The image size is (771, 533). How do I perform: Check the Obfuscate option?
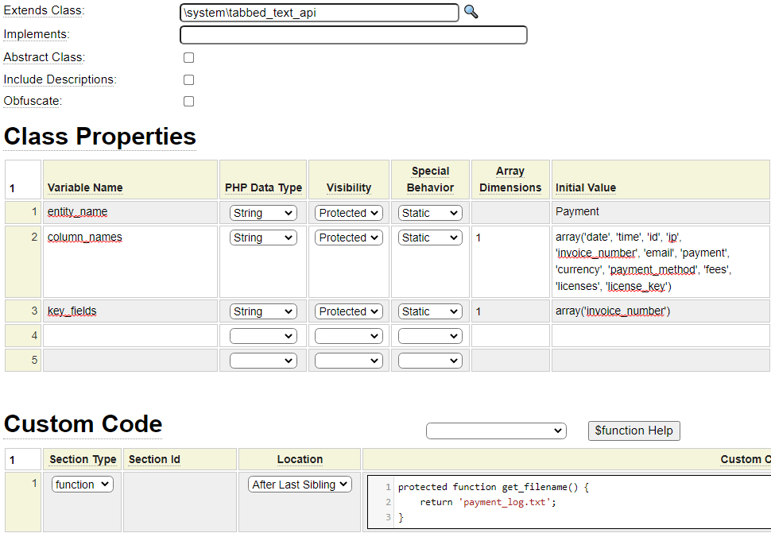coord(188,102)
